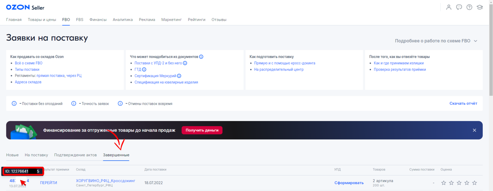Open the Всё о схеме FBO link
The width and height of the screenshot is (493, 191).
click(x=29, y=63)
